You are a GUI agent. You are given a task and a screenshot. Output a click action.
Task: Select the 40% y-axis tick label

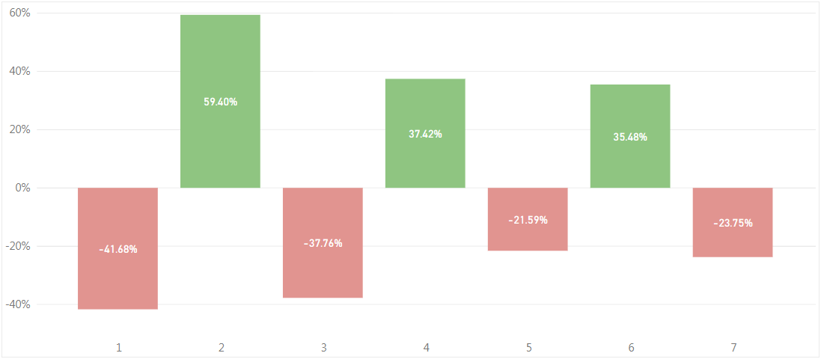click(x=19, y=72)
